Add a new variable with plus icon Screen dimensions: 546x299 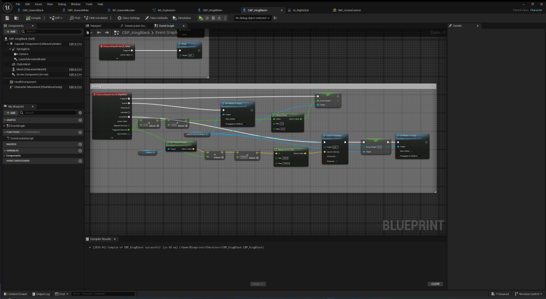(80, 150)
